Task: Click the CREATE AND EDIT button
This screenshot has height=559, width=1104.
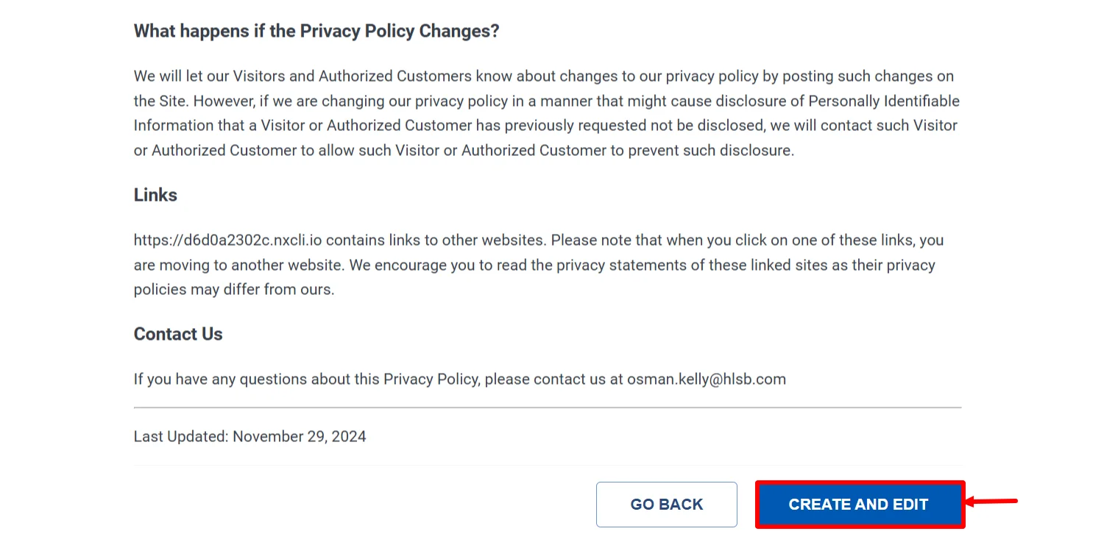Action: (859, 505)
